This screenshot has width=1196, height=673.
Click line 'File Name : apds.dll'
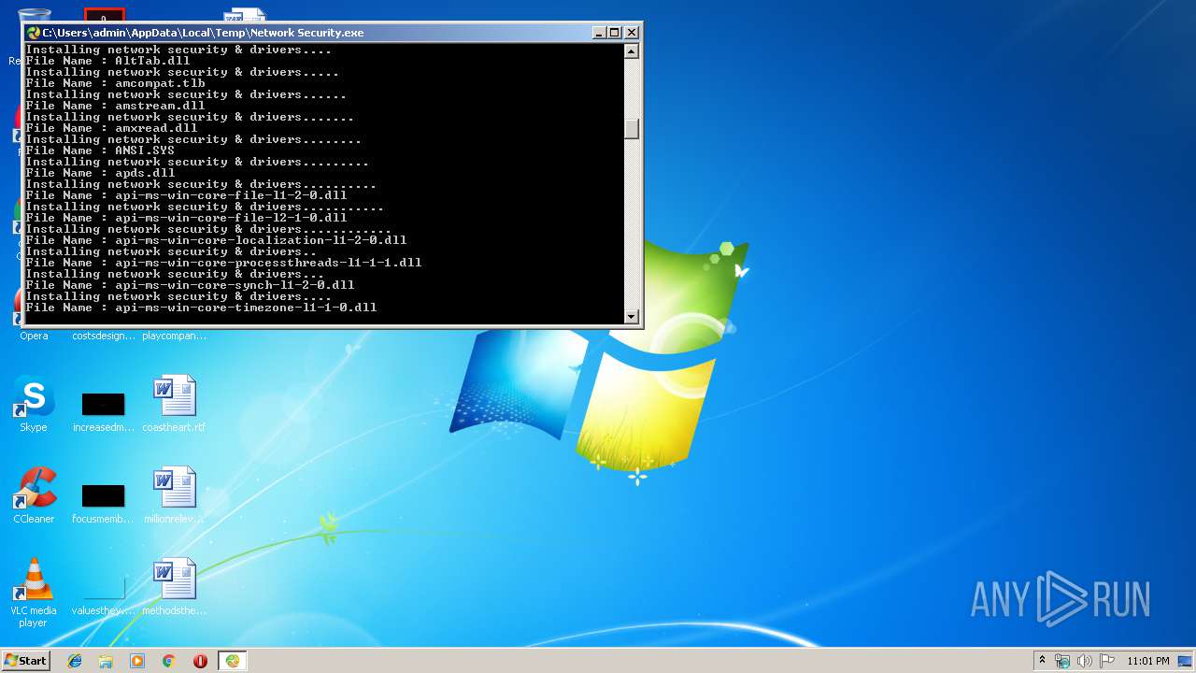click(x=100, y=173)
